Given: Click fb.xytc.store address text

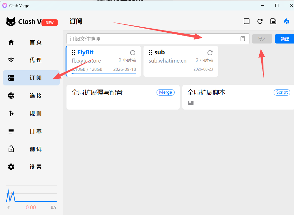Looking at the screenshot, I should click(86, 61).
